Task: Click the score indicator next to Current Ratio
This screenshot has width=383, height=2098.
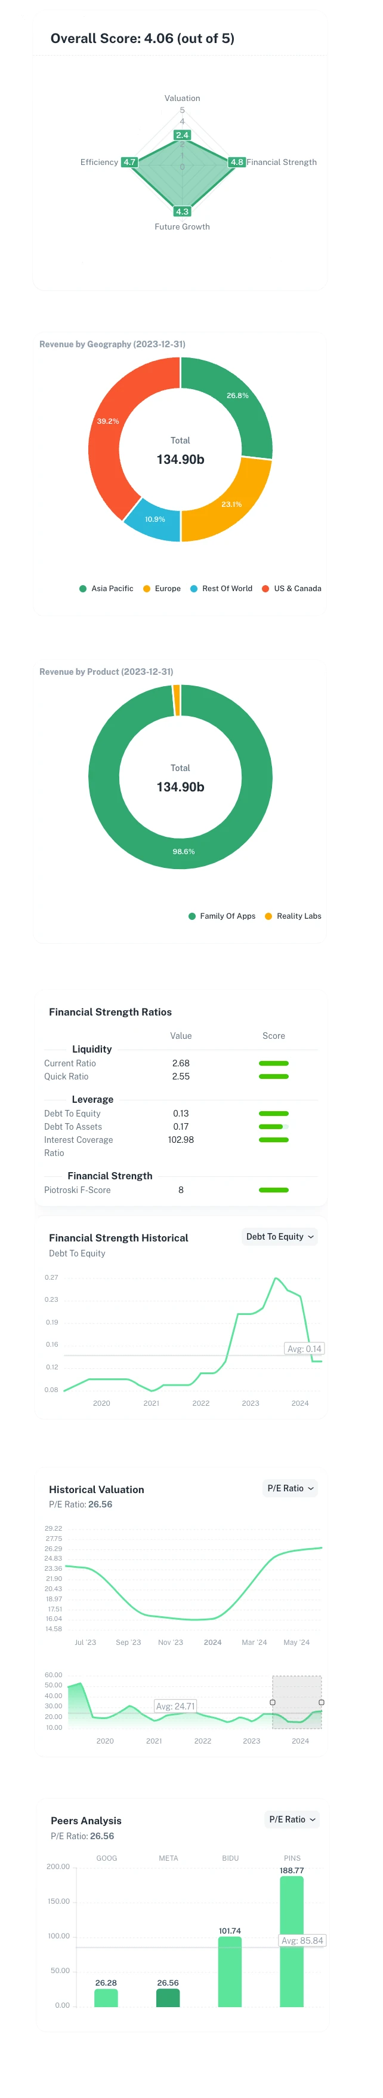Action: pyautogui.click(x=274, y=1063)
